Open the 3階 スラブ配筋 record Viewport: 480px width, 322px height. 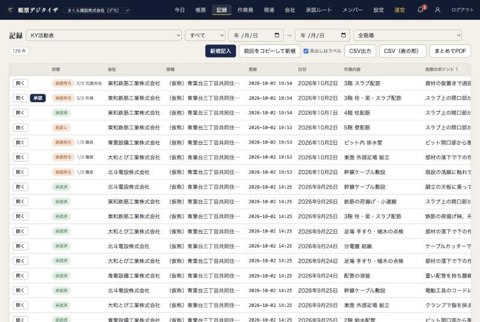[x=20, y=84]
